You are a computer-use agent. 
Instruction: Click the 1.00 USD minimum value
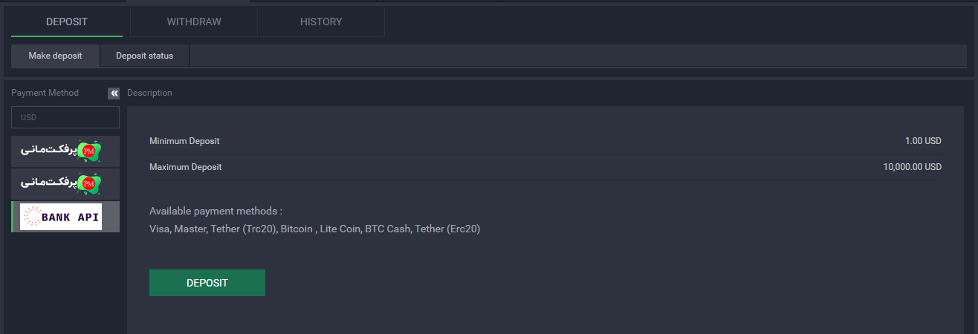(x=923, y=141)
